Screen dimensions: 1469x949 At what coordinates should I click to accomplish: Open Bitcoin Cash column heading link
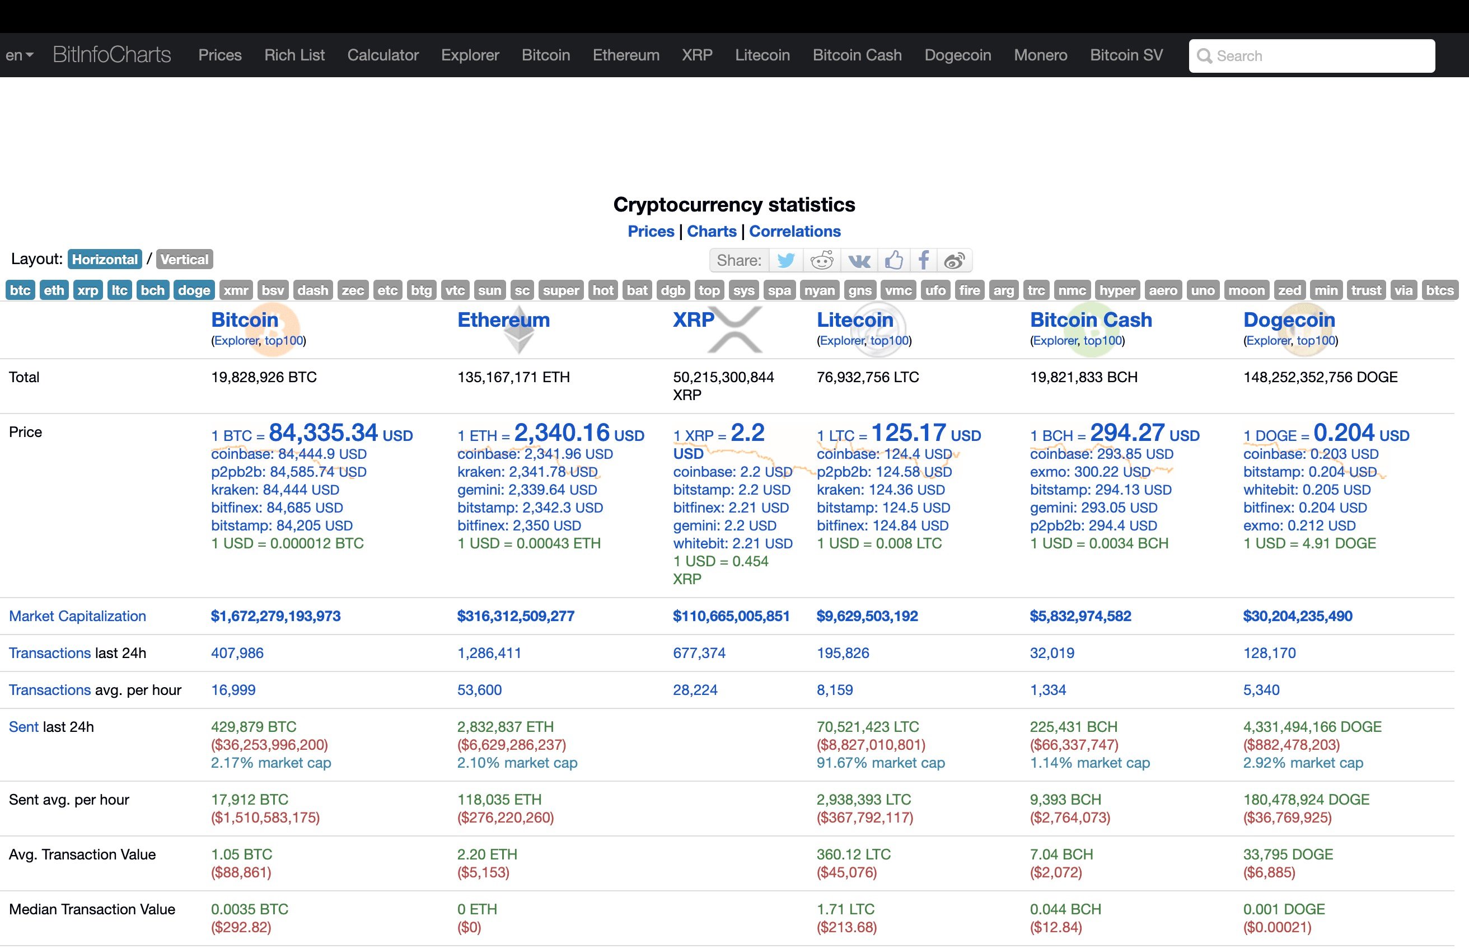[1091, 320]
